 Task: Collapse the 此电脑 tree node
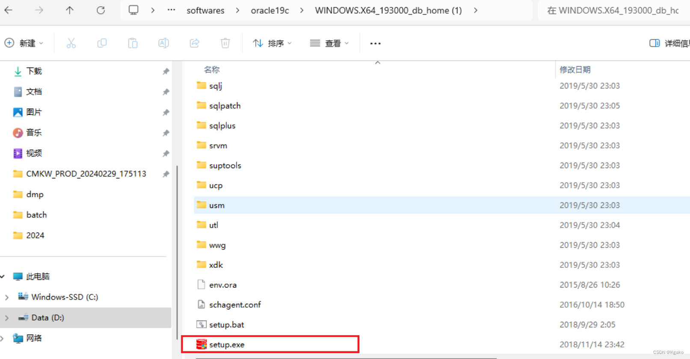coord(2,276)
